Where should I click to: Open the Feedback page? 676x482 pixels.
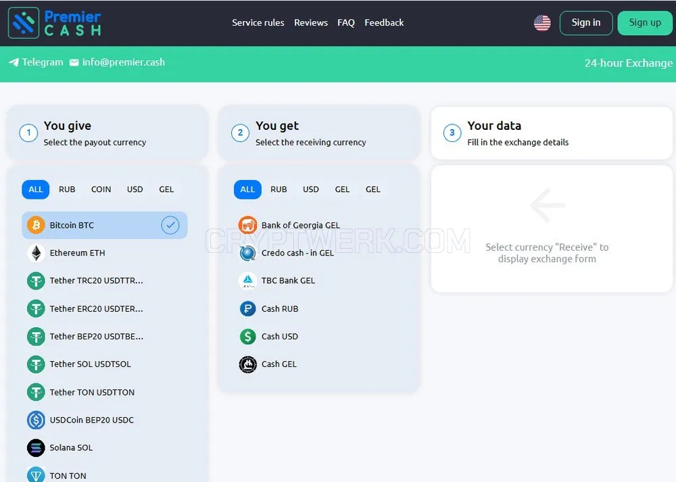pyautogui.click(x=384, y=22)
